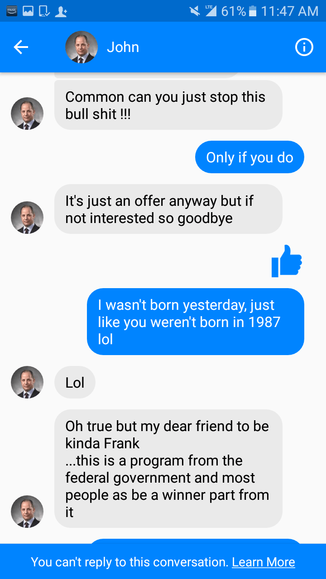Tap the contact name John in header
This screenshot has height=579, width=326.
(x=123, y=47)
